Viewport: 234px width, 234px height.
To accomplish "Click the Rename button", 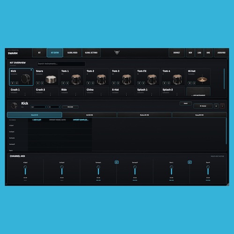I will (x=186, y=103).
